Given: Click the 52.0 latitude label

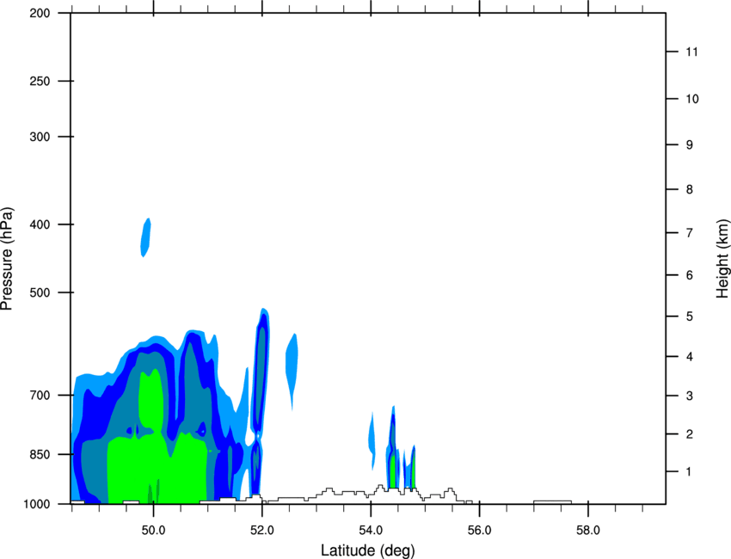Looking at the screenshot, I should [x=262, y=531].
